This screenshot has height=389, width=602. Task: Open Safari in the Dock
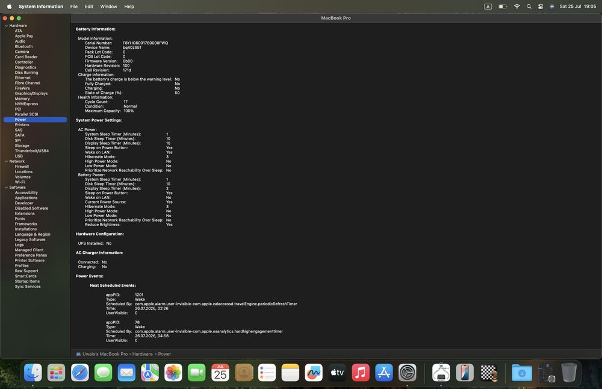pyautogui.click(x=80, y=373)
